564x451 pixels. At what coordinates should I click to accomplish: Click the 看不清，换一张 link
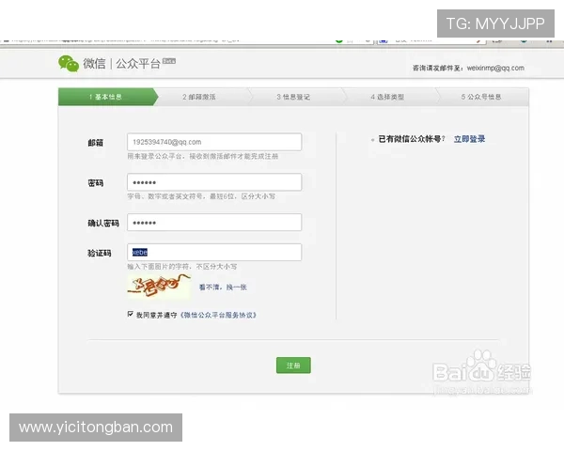tap(223, 287)
